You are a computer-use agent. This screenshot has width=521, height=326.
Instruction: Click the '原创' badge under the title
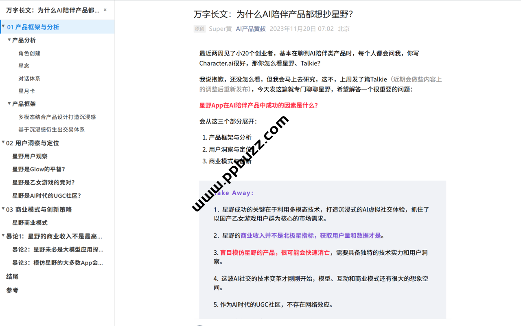199,29
